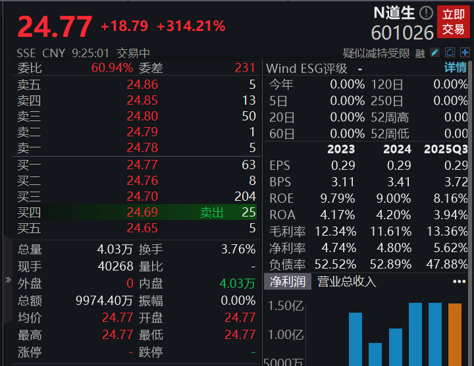Click the 买三 volume 204

click(245, 196)
